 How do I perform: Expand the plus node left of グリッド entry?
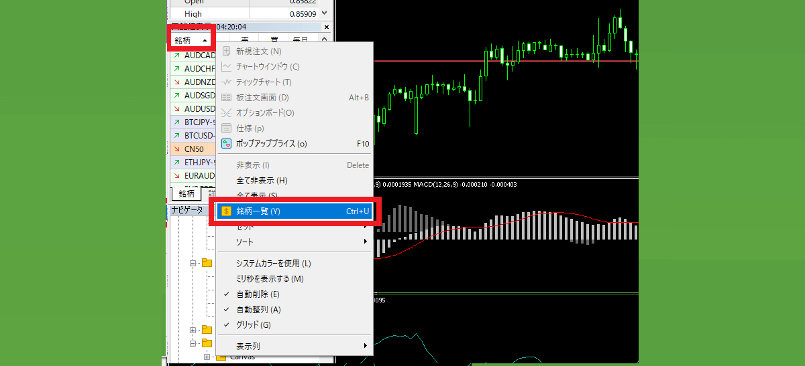(193, 330)
